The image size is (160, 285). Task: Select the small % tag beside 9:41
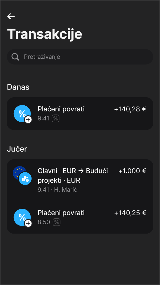pos(55,118)
